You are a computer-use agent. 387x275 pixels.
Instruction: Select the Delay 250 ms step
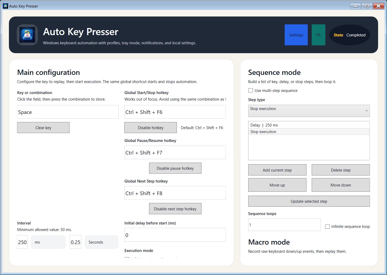(309, 125)
